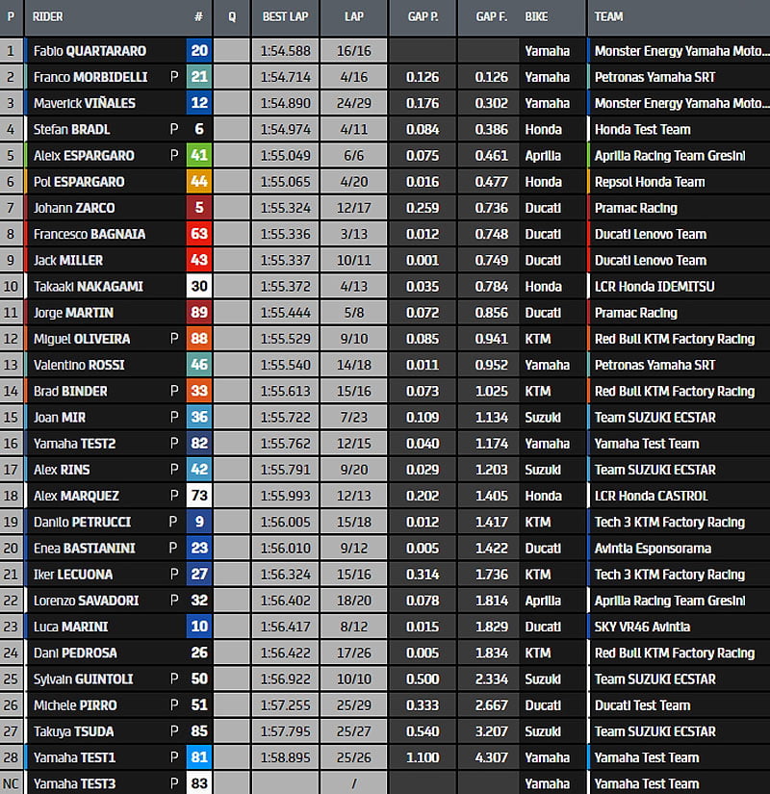Screen dimensions: 770x794
Task: Select Bagnaia's red number 63 badge
Action: [x=199, y=234]
